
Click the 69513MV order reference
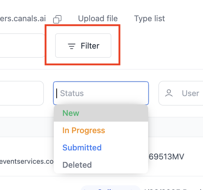point(166,157)
